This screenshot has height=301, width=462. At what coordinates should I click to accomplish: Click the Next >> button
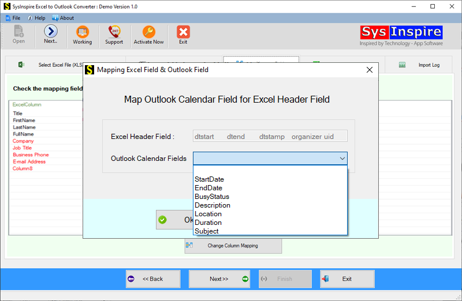pos(219,279)
